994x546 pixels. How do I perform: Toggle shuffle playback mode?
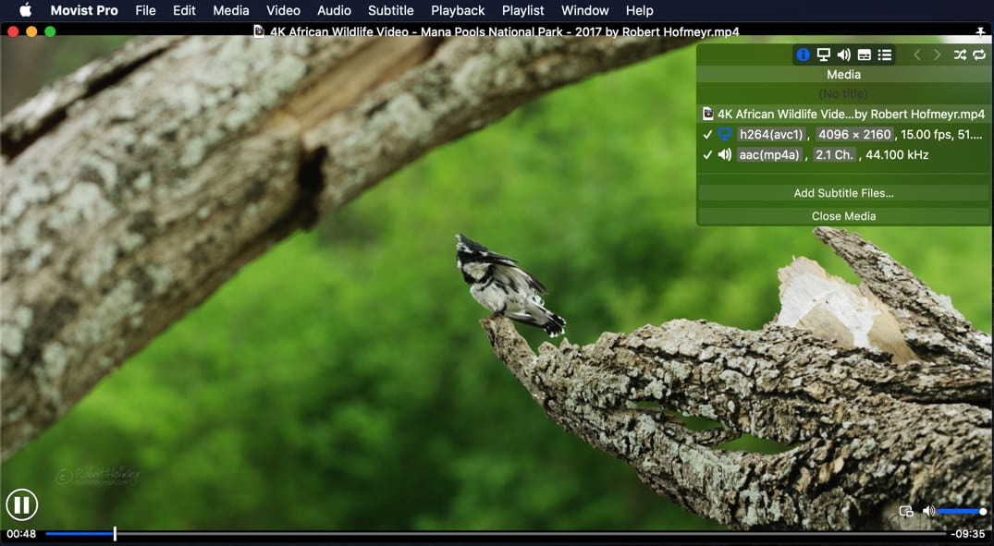[x=960, y=55]
